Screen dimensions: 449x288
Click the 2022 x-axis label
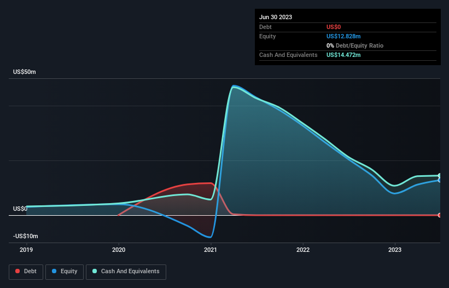click(303, 250)
